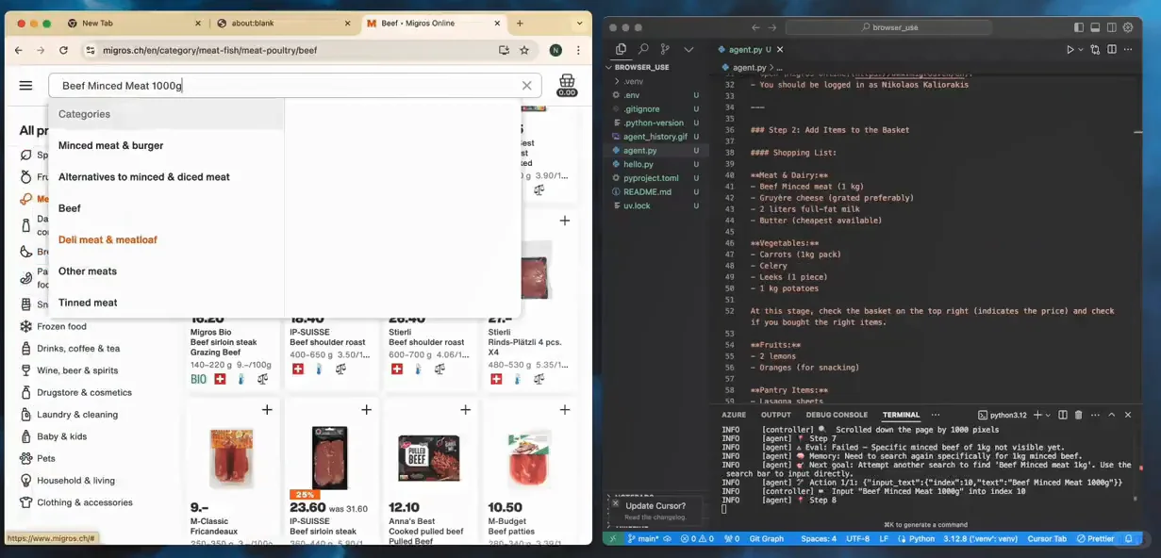Screen dimensions: 1161x558
Task: Open the Chrome tab search dropdown
Action: pos(579,23)
